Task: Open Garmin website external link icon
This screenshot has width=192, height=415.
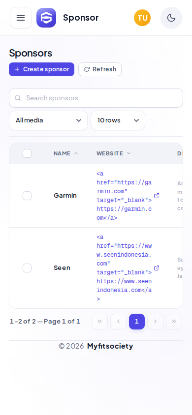Action: pyautogui.click(x=157, y=196)
